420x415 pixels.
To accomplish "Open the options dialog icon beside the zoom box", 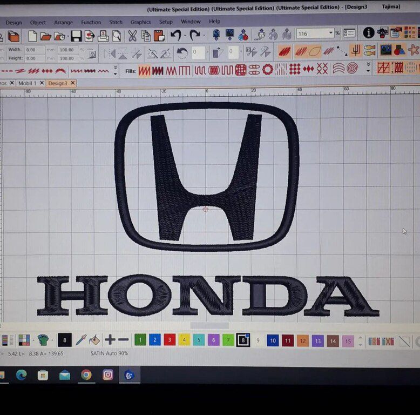I will click(x=349, y=33).
